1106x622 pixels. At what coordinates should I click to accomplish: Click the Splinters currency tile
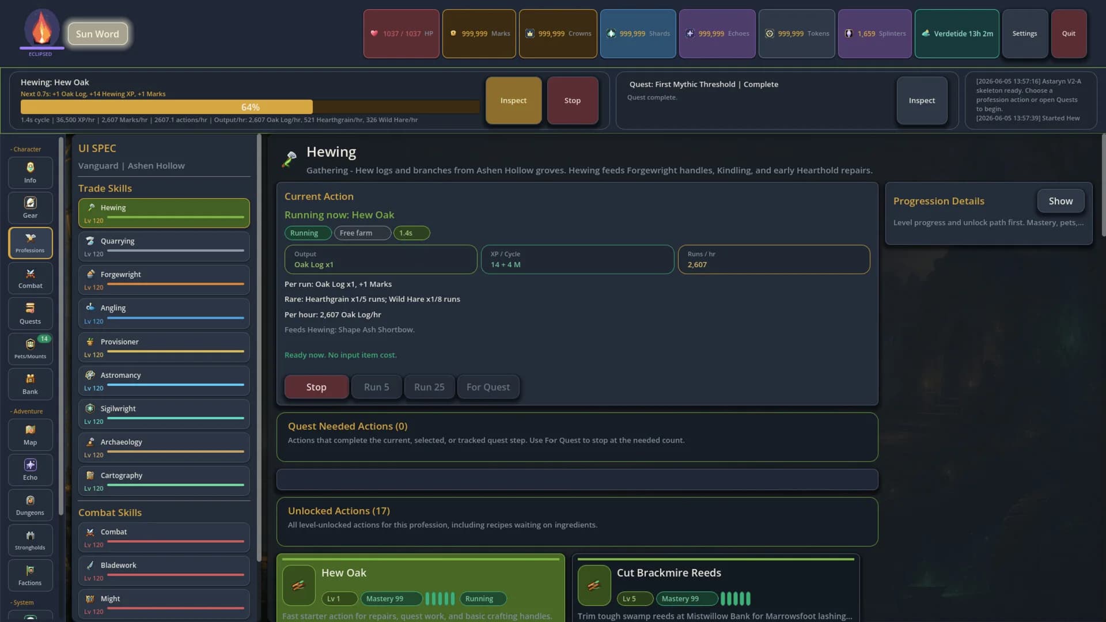coord(875,33)
